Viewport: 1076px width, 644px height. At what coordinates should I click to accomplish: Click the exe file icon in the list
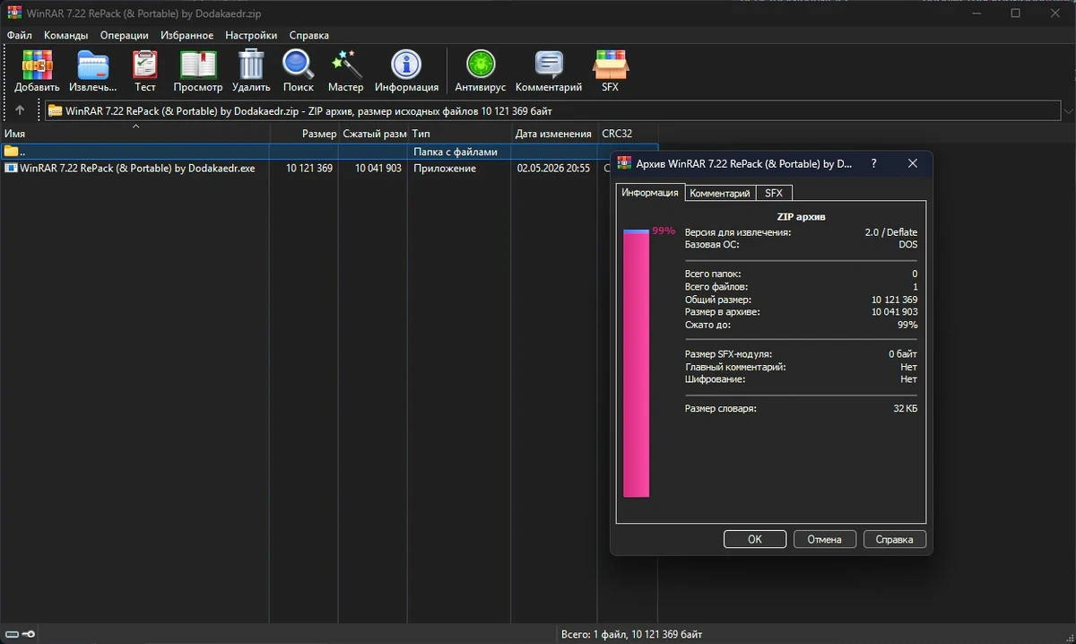(11, 168)
